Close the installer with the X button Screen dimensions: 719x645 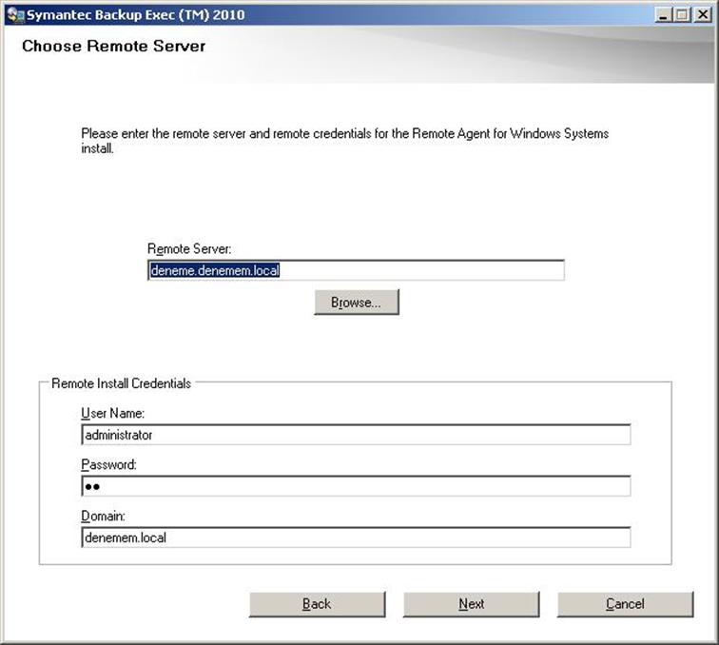coord(703,15)
